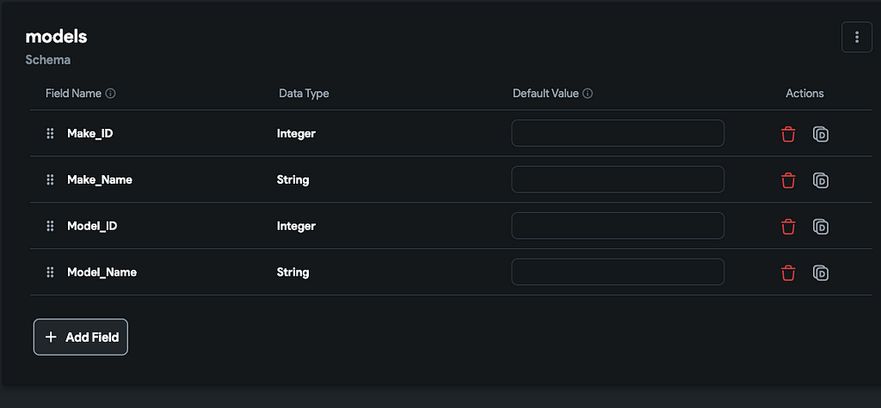Click the Make_ID drag handle
Screen dimensions: 881x408
(50, 134)
